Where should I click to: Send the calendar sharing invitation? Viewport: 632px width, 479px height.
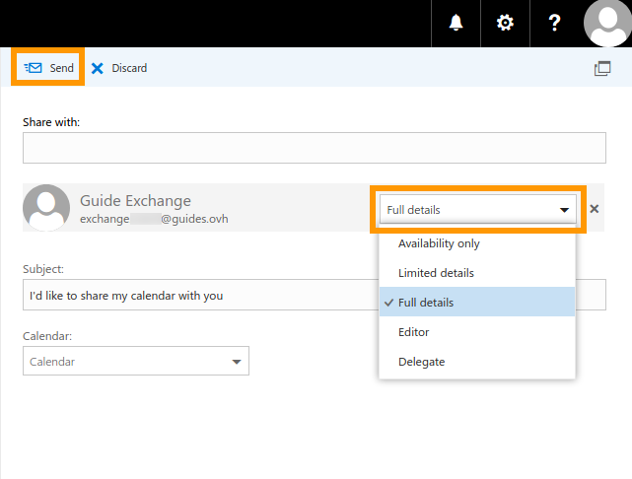click(49, 68)
